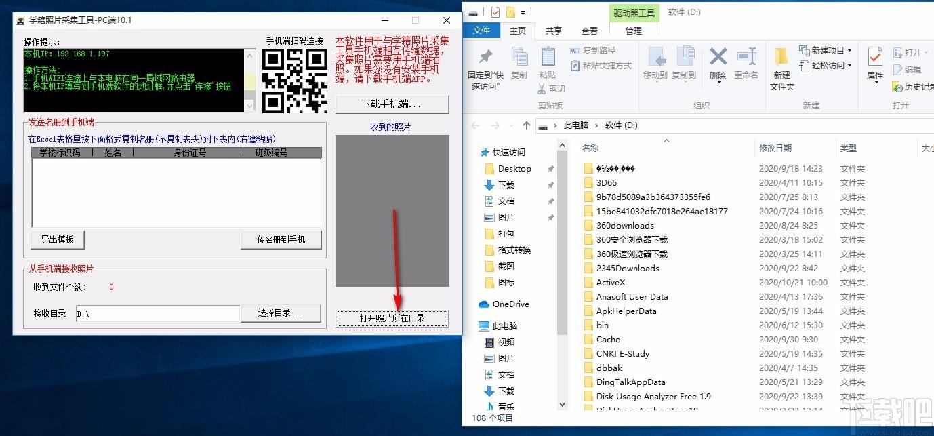
Task: Click the Export Template (导出模板) button
Action: [57, 239]
